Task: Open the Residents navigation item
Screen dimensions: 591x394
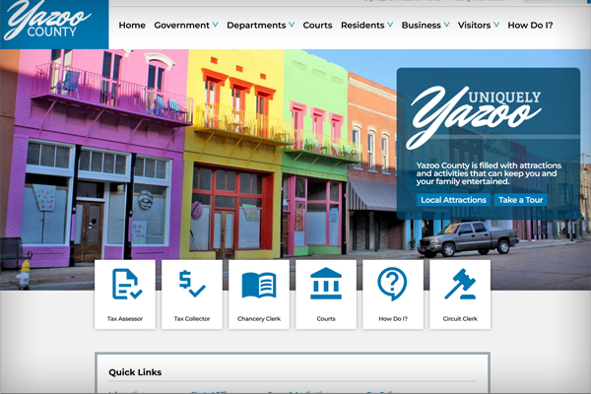Action: [362, 26]
